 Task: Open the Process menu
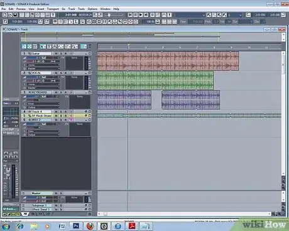[21, 9]
